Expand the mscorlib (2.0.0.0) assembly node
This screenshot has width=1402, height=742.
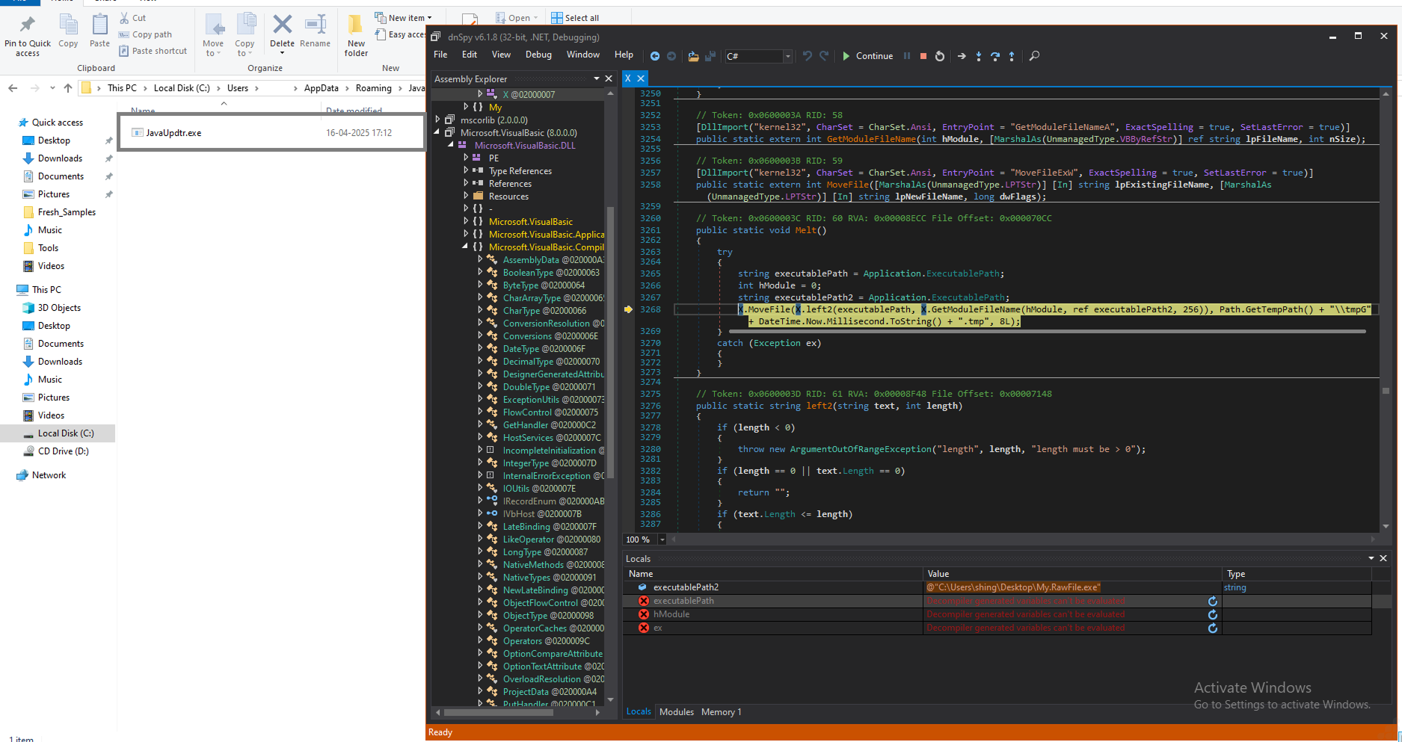pyautogui.click(x=438, y=120)
